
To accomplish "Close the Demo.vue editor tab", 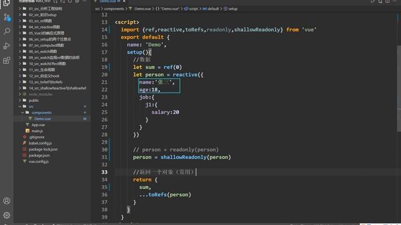I will pos(124,1).
